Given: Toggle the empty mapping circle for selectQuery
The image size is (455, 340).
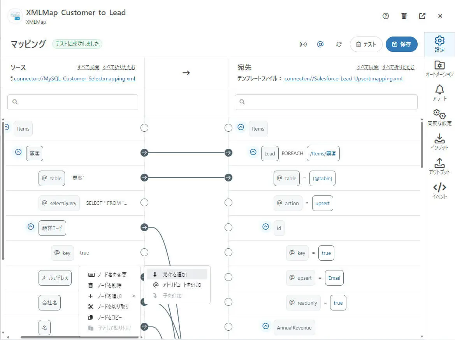Looking at the screenshot, I should [x=144, y=202].
